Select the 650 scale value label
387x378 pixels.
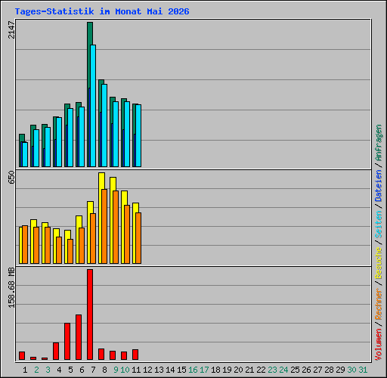11,177
